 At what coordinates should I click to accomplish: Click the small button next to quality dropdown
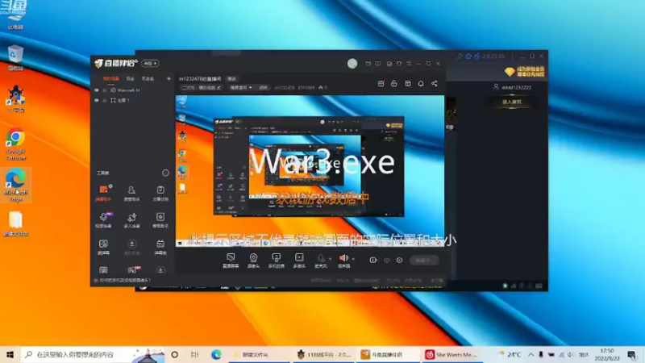coord(263,88)
